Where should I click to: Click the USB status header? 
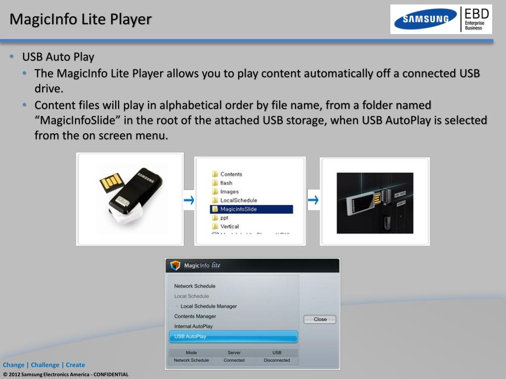point(277,352)
